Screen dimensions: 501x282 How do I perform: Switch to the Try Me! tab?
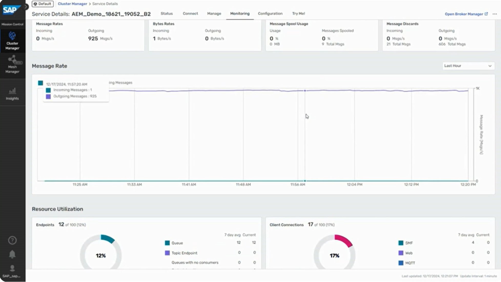pos(298,14)
